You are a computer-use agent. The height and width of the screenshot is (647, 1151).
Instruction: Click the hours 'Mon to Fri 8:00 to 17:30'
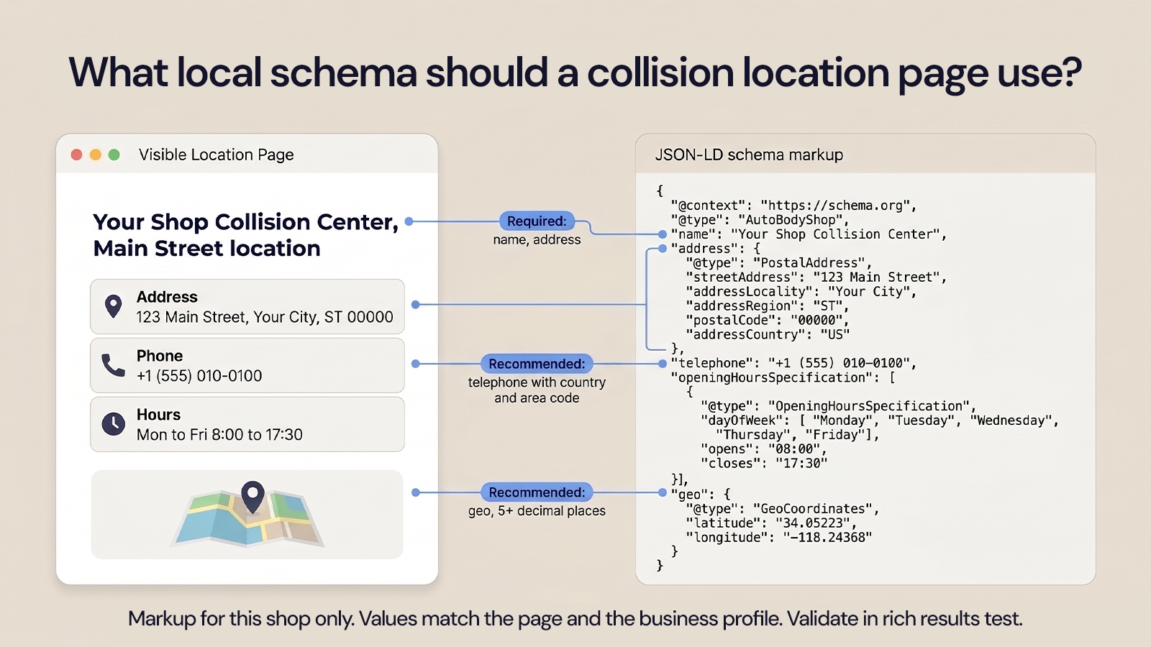pyautogui.click(x=219, y=435)
